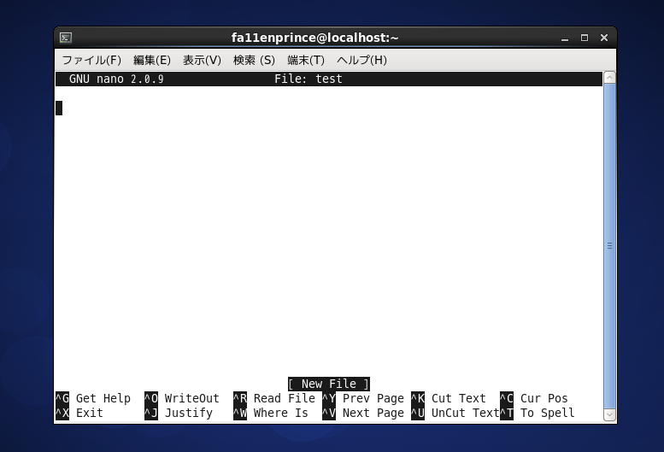The image size is (664, 452).
Task: Click the ^R Read File shortcut
Action: (274, 398)
